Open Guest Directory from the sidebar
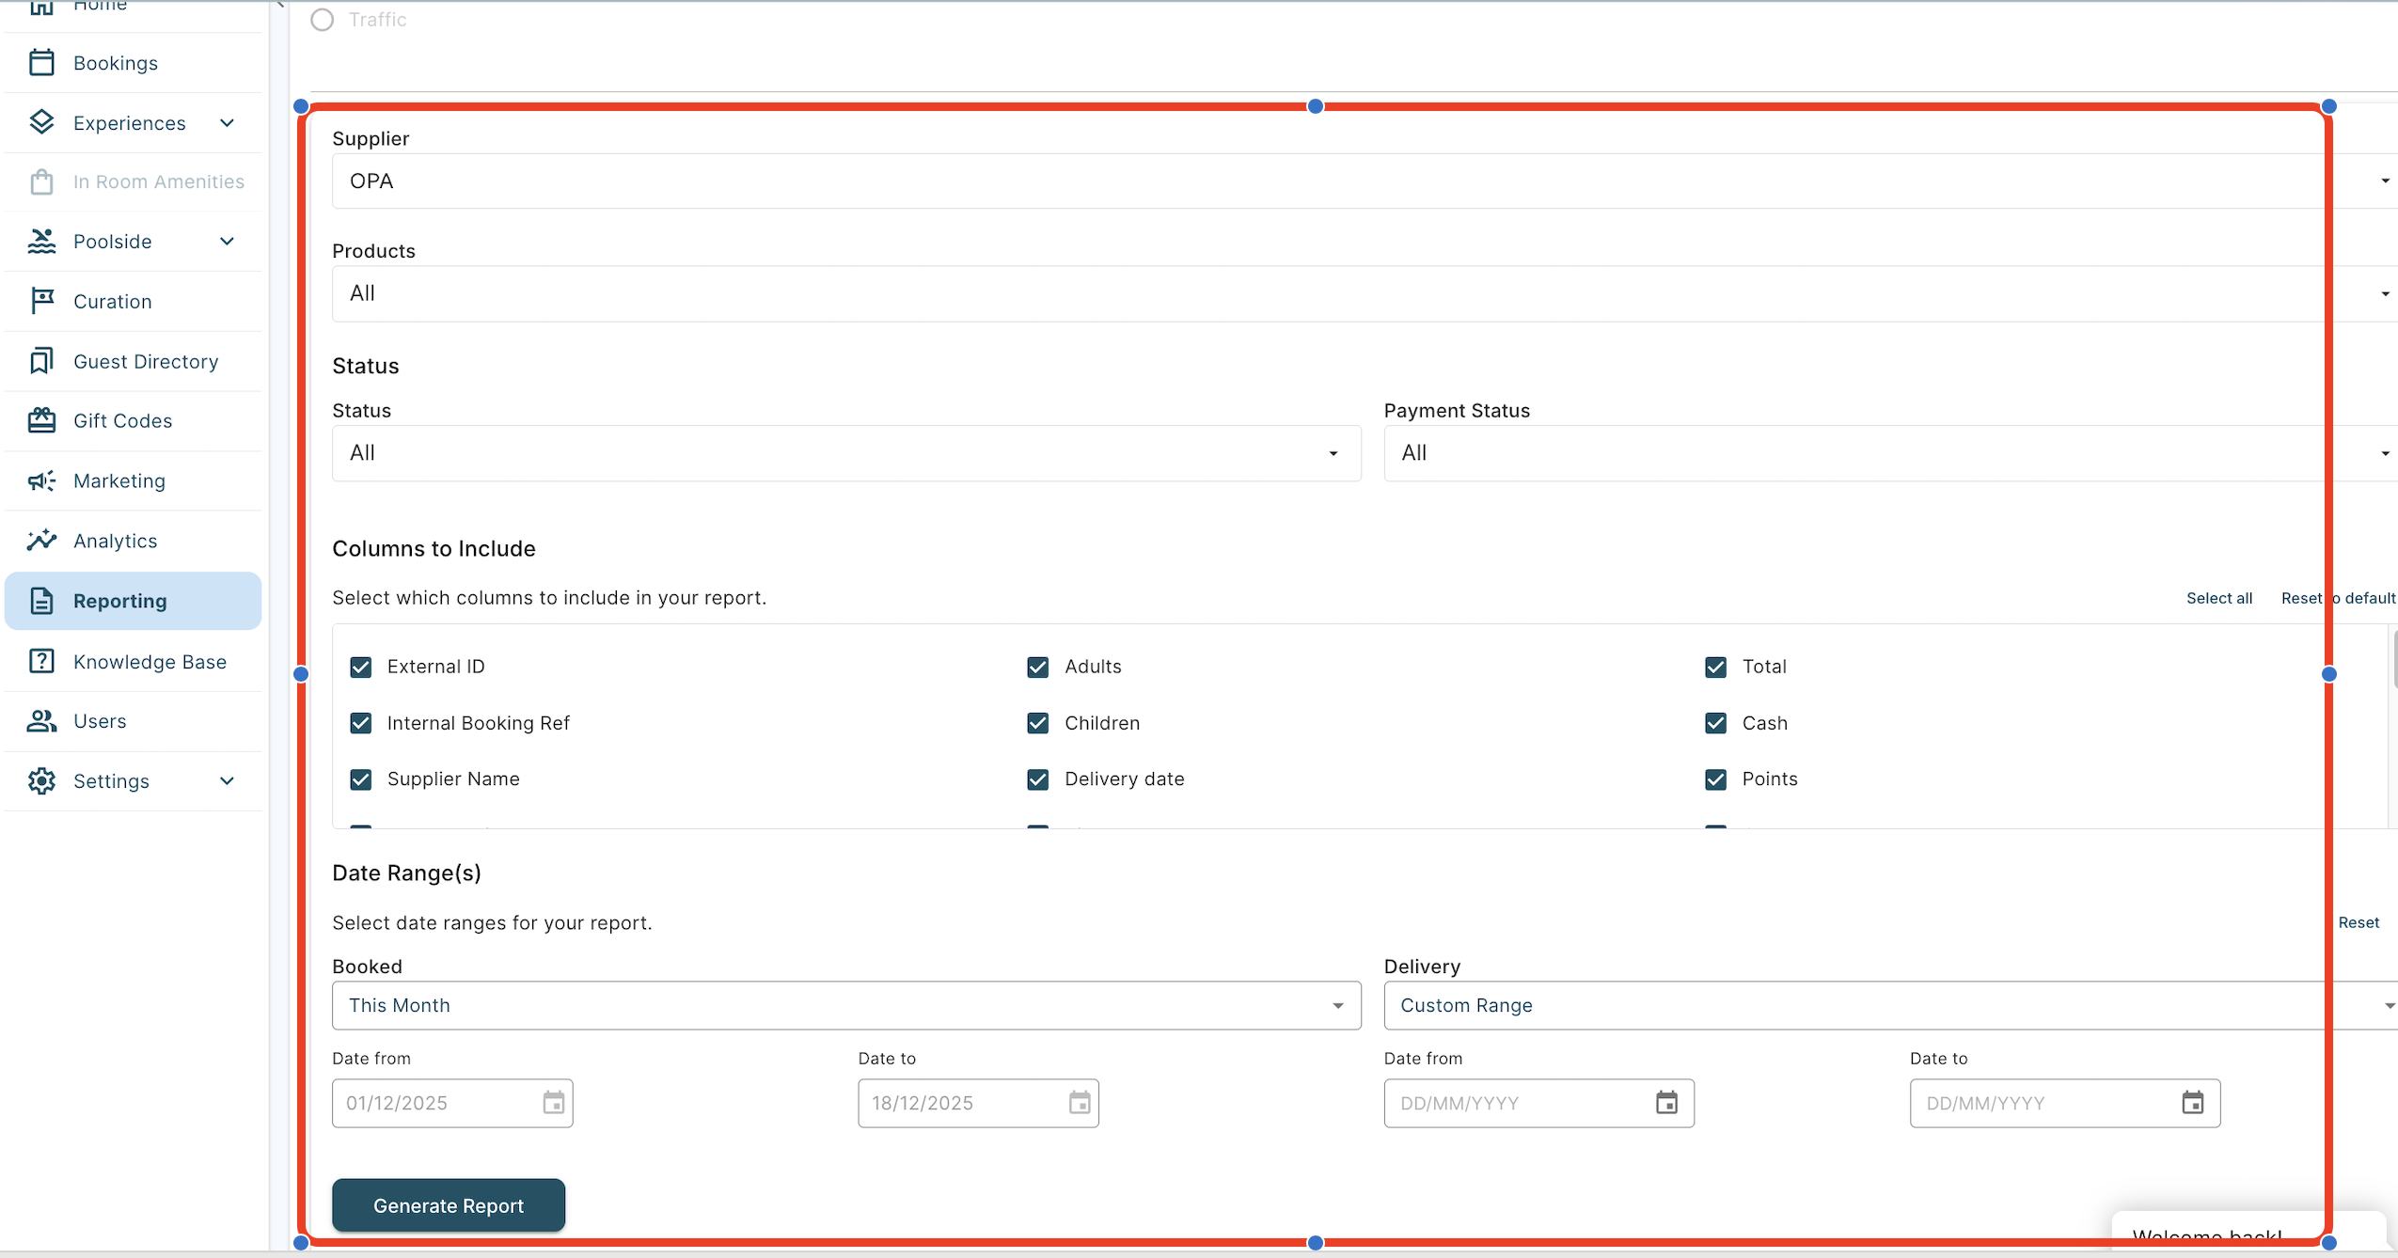Viewport: 2398px width, 1258px height. pos(146,362)
